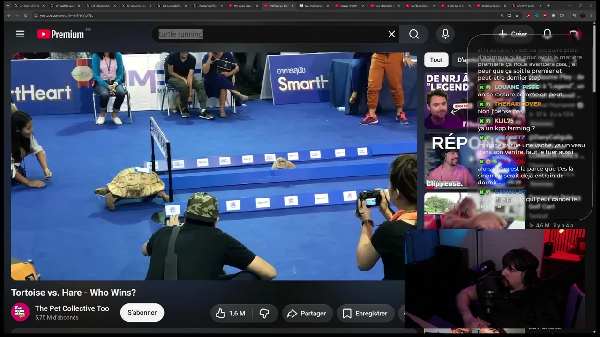Viewport: 600px width, 337px height.
Task: Click chat username THEHARICOVER
Action: coord(517,104)
